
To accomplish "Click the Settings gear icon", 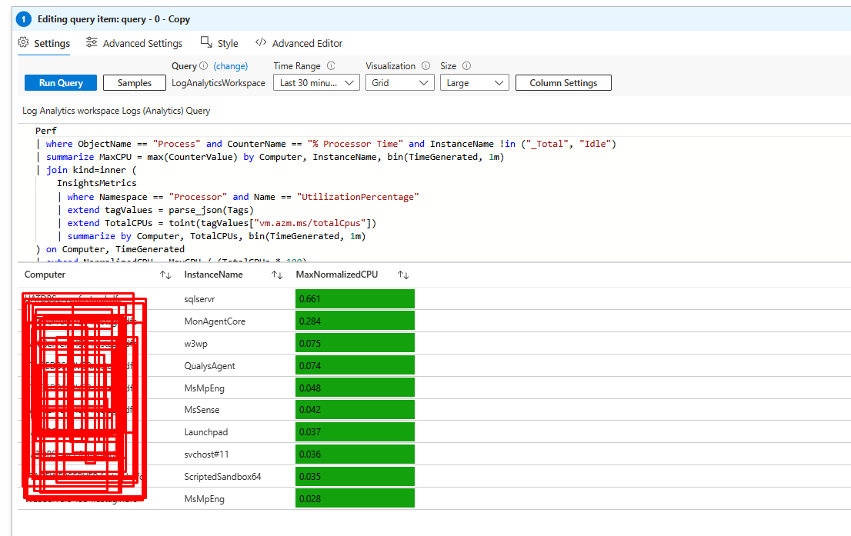I will coord(23,42).
